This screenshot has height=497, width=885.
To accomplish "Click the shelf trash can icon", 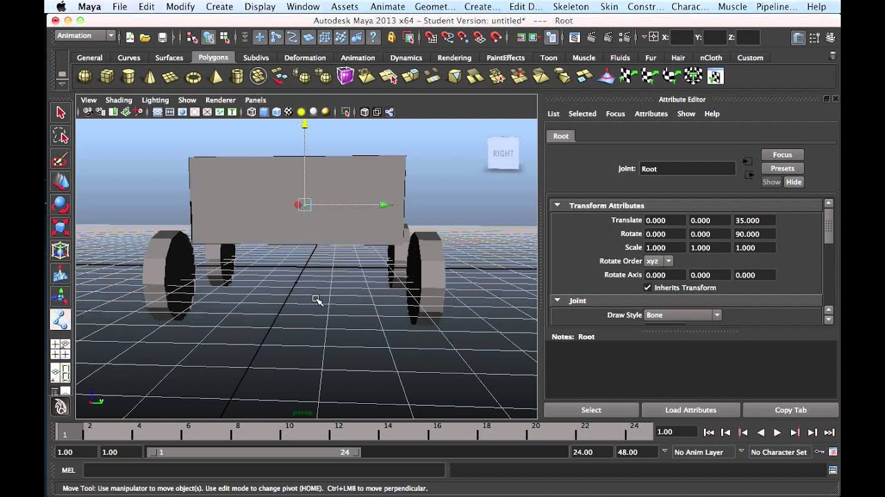I will point(832,56).
